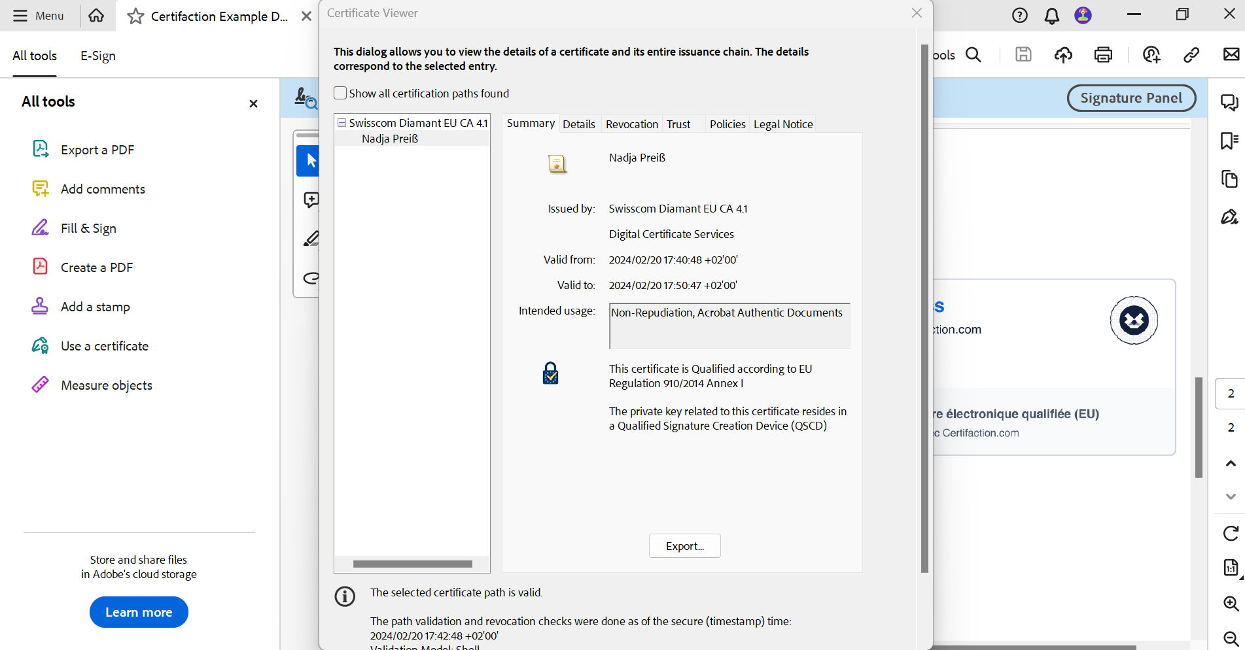The image size is (1245, 650).
Task: Click the Certificate Viewer vertical scrollbar
Action: (924, 309)
